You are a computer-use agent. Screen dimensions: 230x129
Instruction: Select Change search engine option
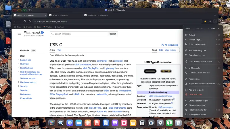pyautogui.click(x=203, y=101)
